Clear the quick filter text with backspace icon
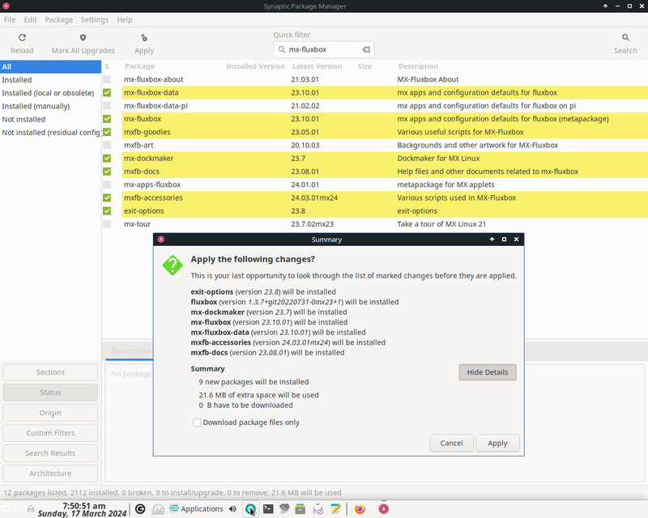The image size is (648, 518). (x=366, y=49)
